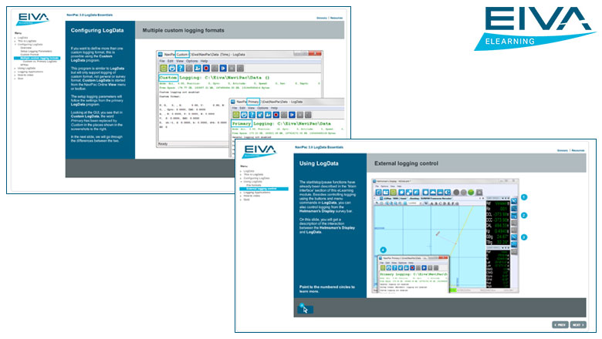Click the large EIVA eLearning logo

coord(535,28)
